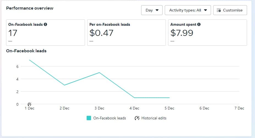Click the info icon beside Amount spent
The width and height of the screenshot is (255, 138).
point(199,24)
